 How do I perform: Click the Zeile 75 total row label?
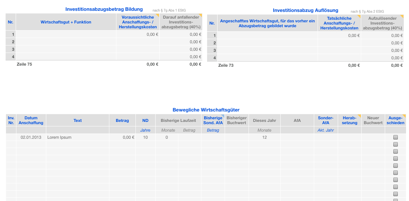click(25, 64)
